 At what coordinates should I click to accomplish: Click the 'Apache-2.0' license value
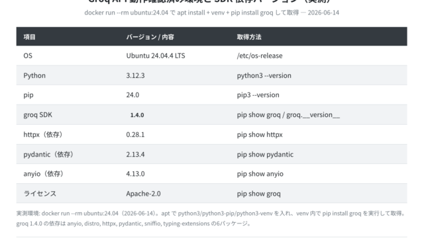143,194
